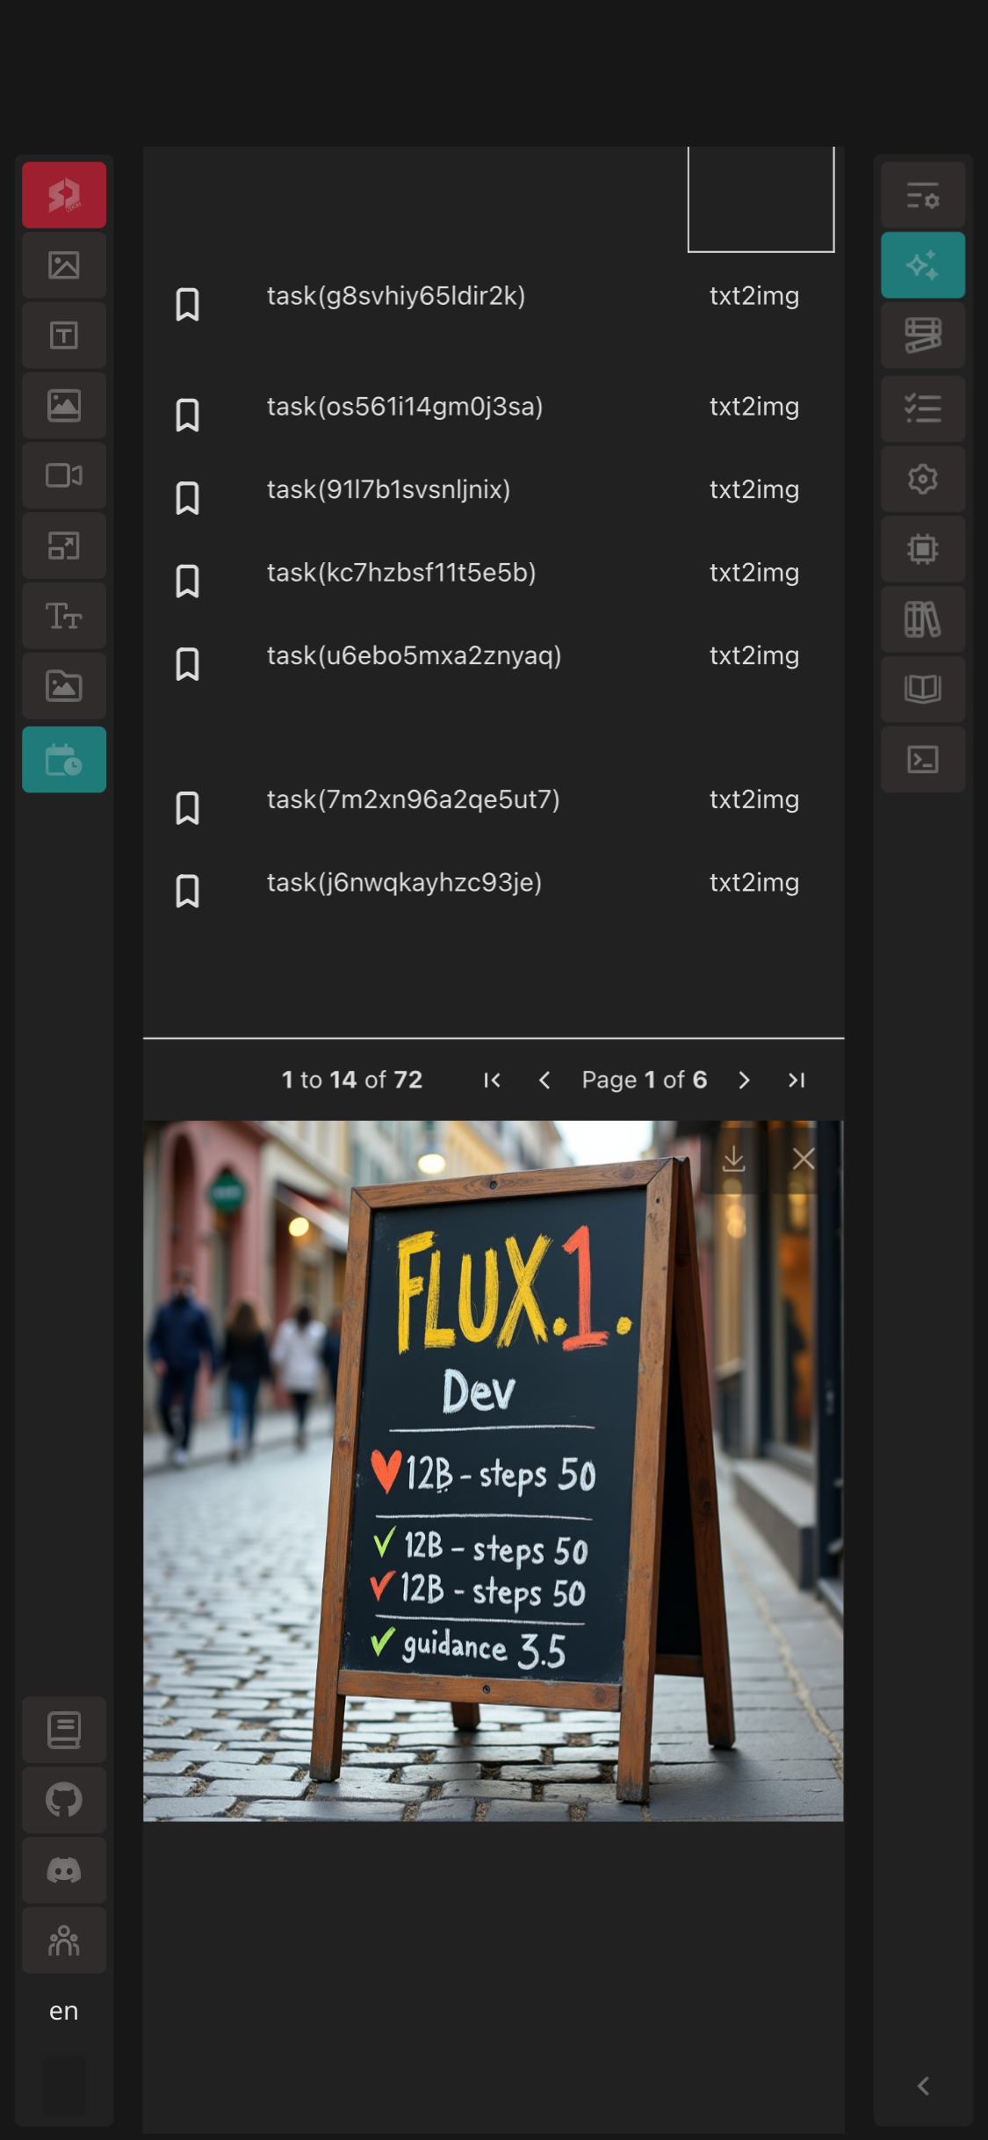Image resolution: width=988 pixels, height=2140 pixels.
Task: Open the video tab icon in left sidebar
Action: point(63,475)
